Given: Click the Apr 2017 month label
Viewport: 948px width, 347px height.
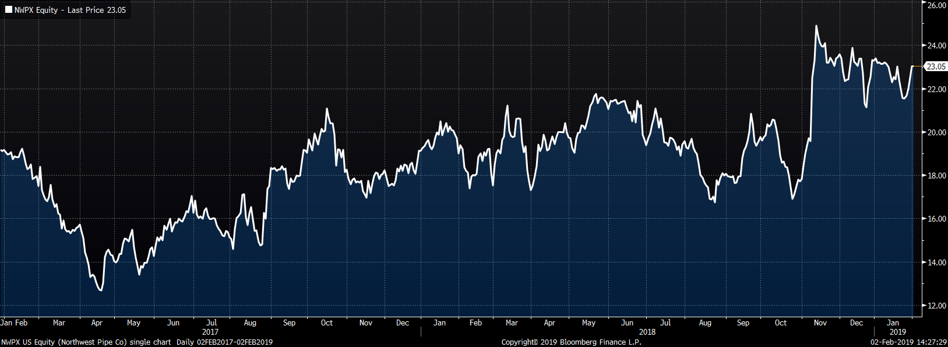Looking at the screenshot, I should click(97, 323).
